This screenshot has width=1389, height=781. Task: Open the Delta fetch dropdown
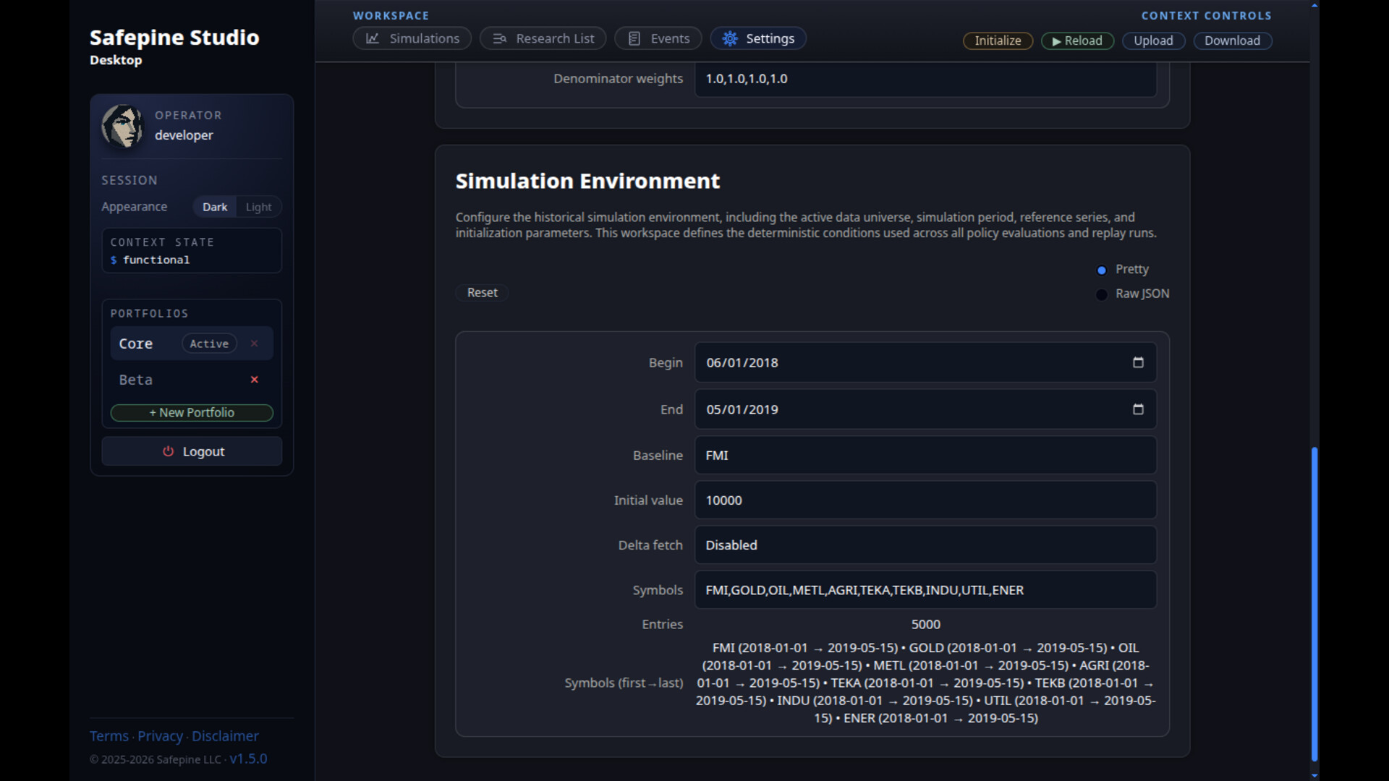(925, 545)
